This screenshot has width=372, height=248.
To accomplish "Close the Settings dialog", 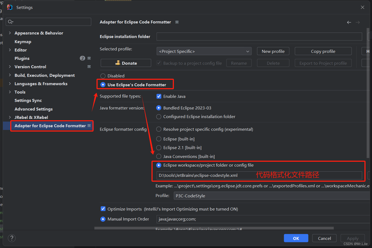I will click(x=363, y=7).
